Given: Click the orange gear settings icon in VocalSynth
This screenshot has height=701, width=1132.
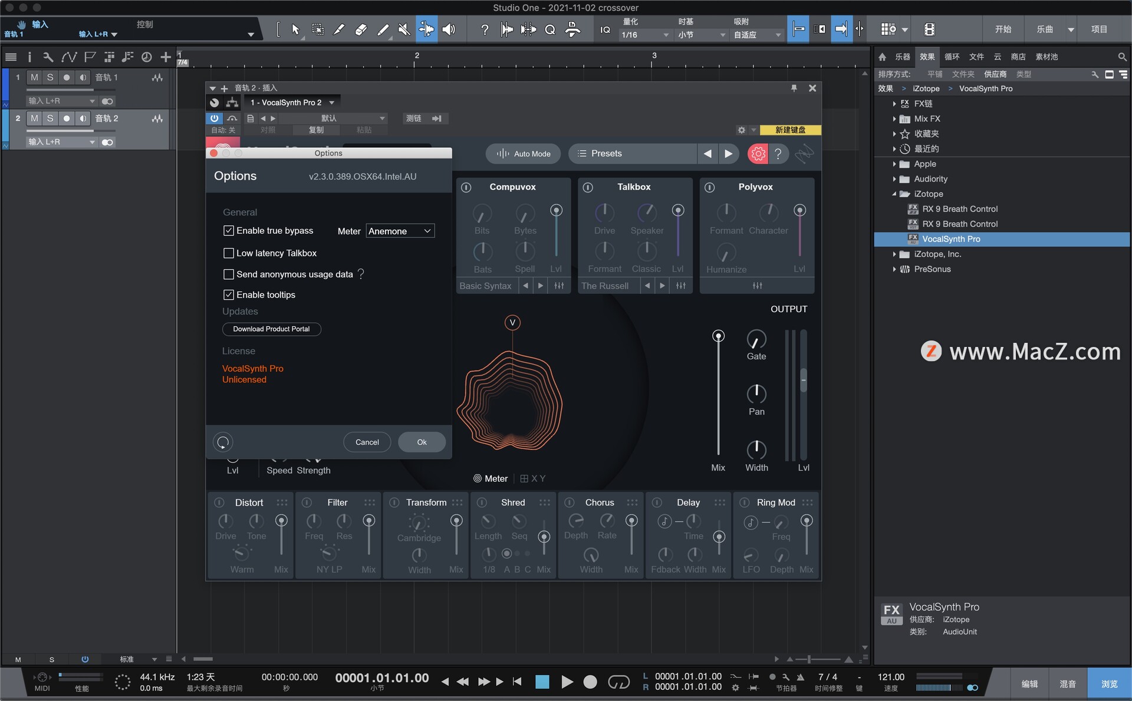Looking at the screenshot, I should click(758, 154).
